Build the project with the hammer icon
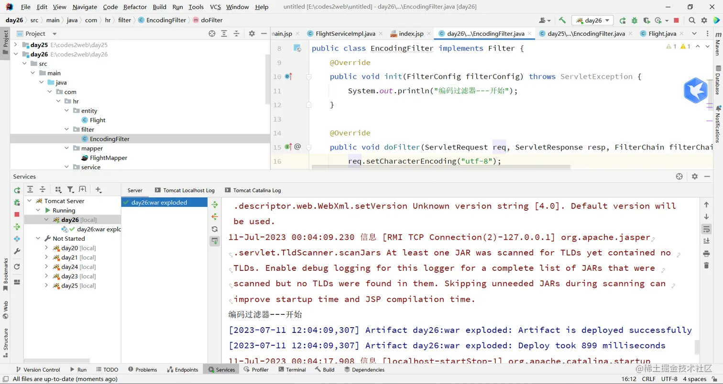The image size is (723, 384). click(x=562, y=21)
